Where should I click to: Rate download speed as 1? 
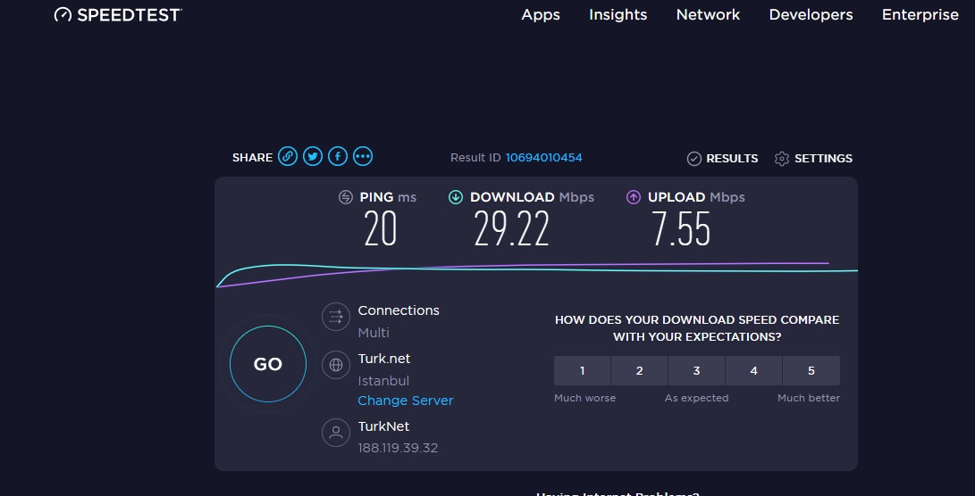pyautogui.click(x=582, y=370)
